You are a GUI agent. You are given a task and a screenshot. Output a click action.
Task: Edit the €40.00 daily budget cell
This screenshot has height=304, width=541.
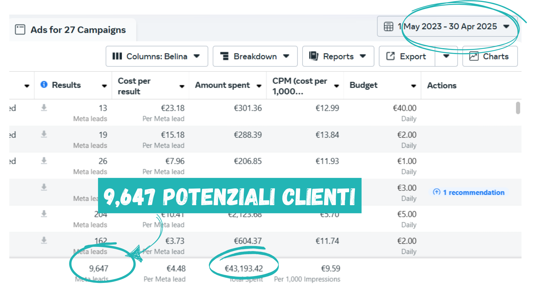coord(405,108)
